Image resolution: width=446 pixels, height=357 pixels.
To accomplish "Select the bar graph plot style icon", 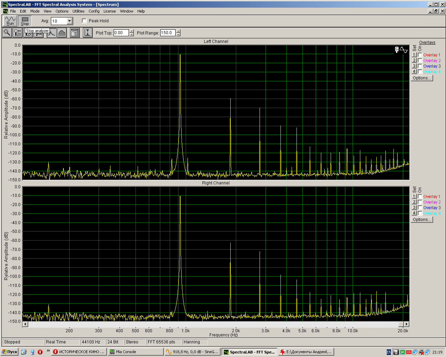I will (62, 33).
